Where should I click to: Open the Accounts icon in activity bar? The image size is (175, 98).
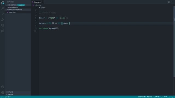click(2, 87)
